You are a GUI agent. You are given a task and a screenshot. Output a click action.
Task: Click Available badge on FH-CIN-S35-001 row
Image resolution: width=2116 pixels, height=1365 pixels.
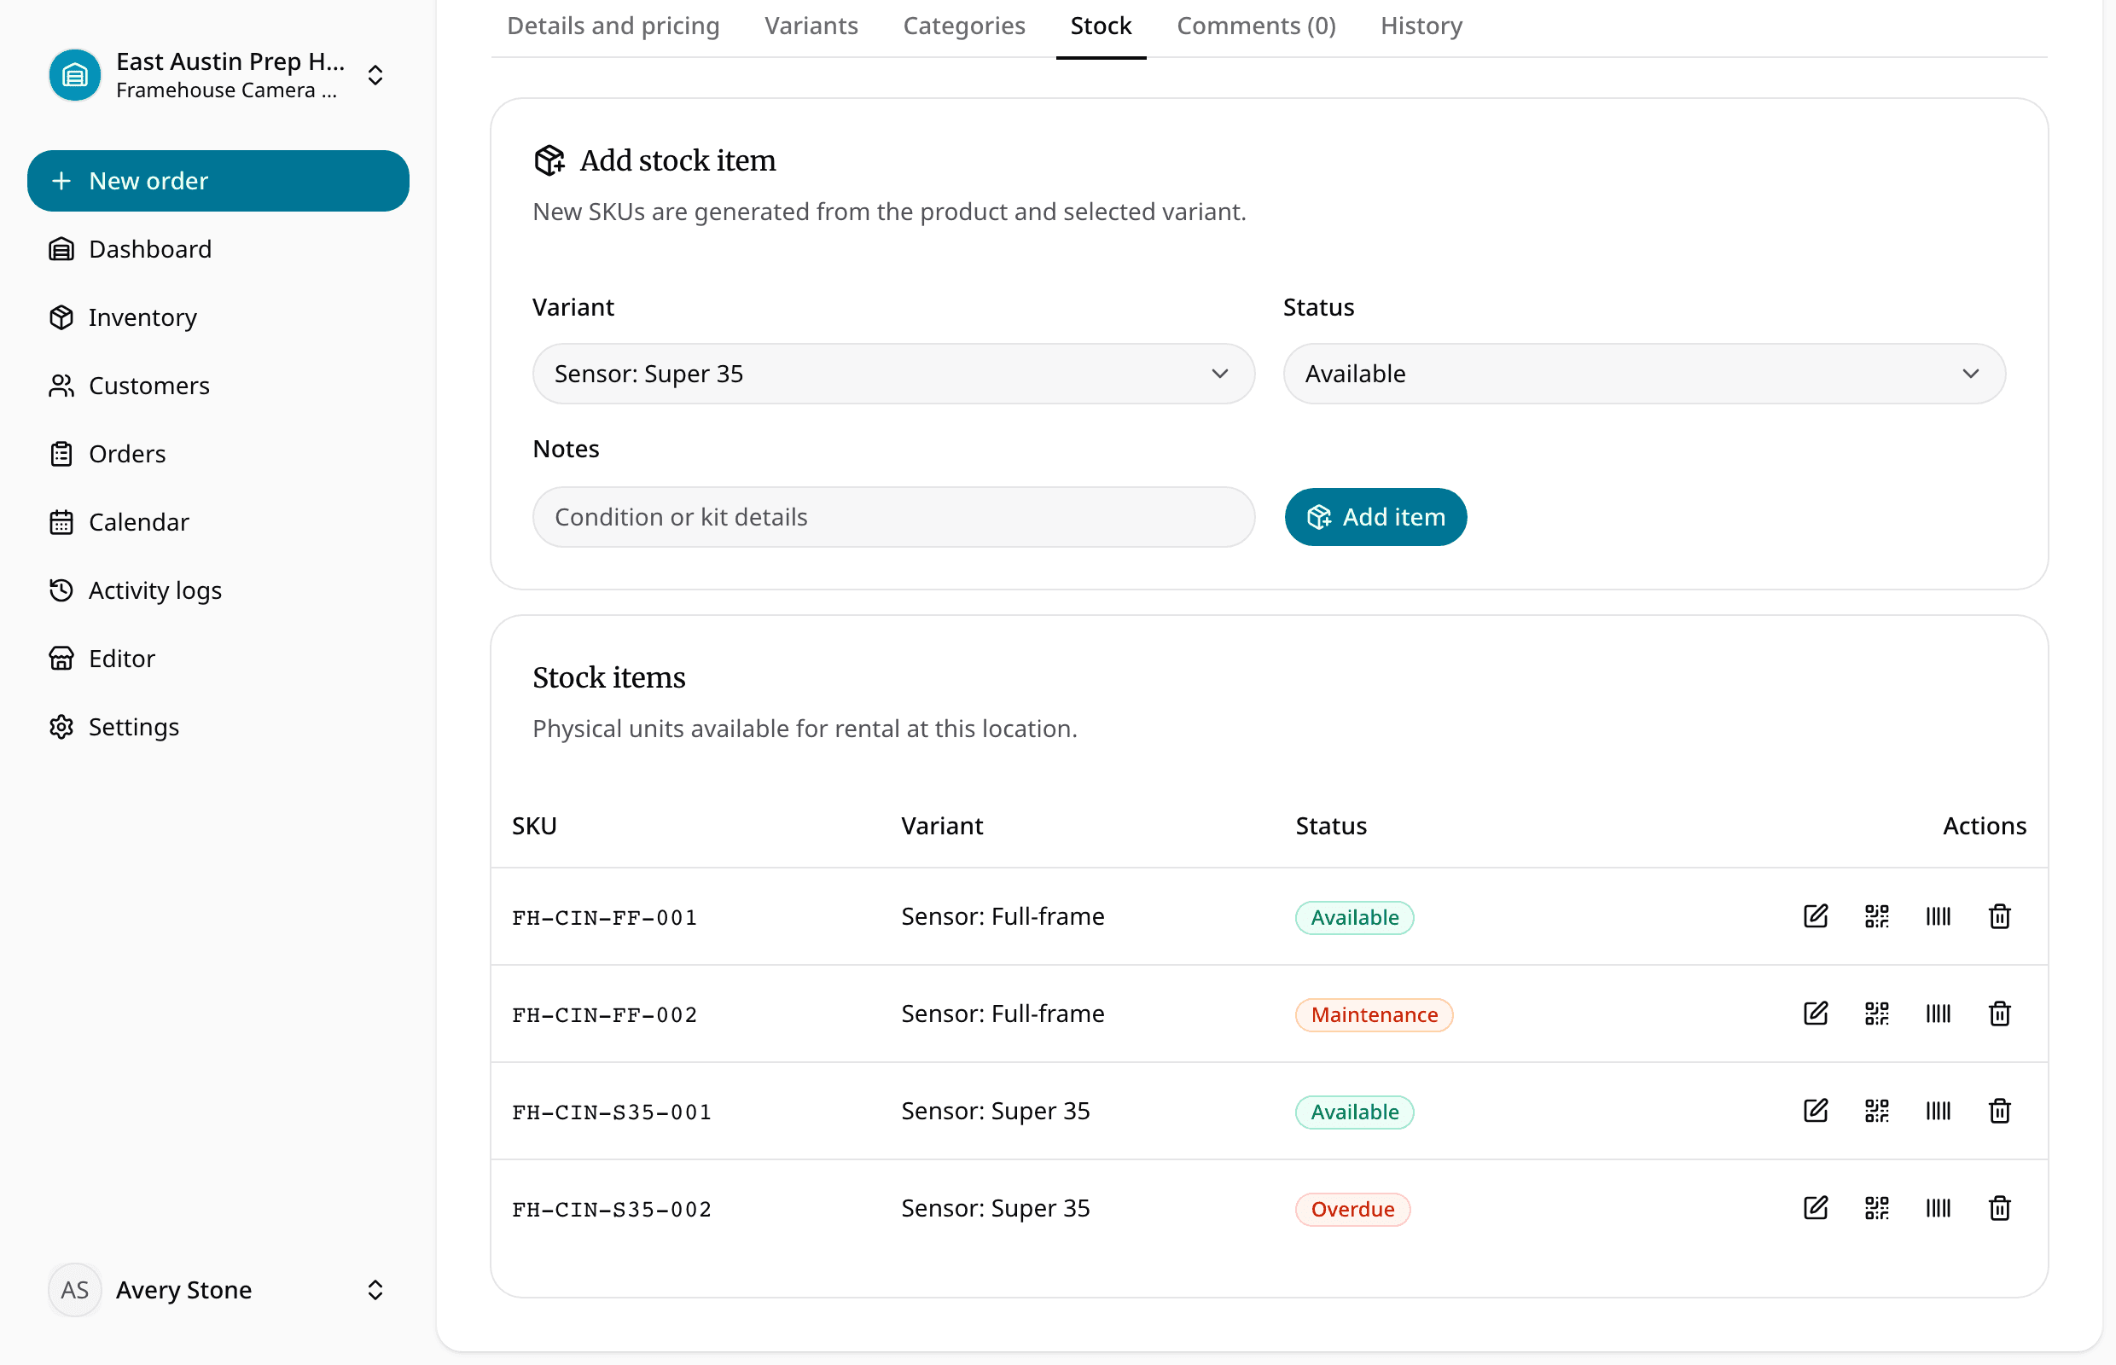coord(1355,1112)
